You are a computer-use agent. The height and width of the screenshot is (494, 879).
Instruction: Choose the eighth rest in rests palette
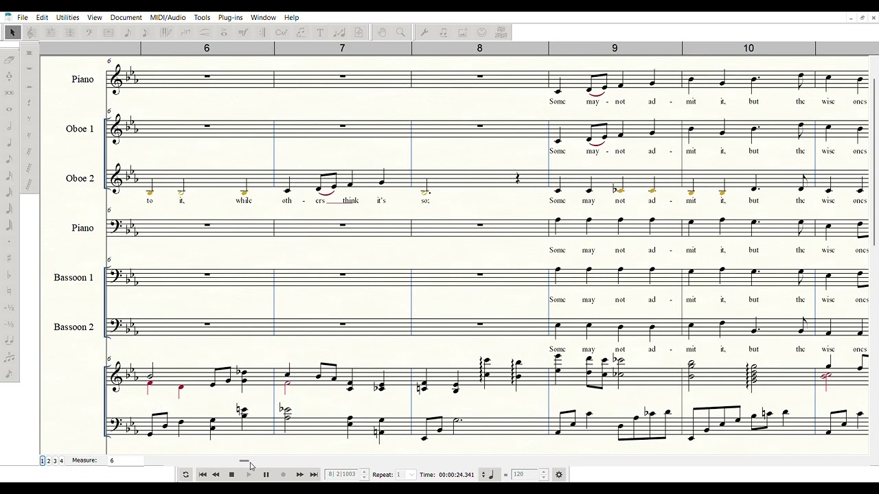coord(30,117)
